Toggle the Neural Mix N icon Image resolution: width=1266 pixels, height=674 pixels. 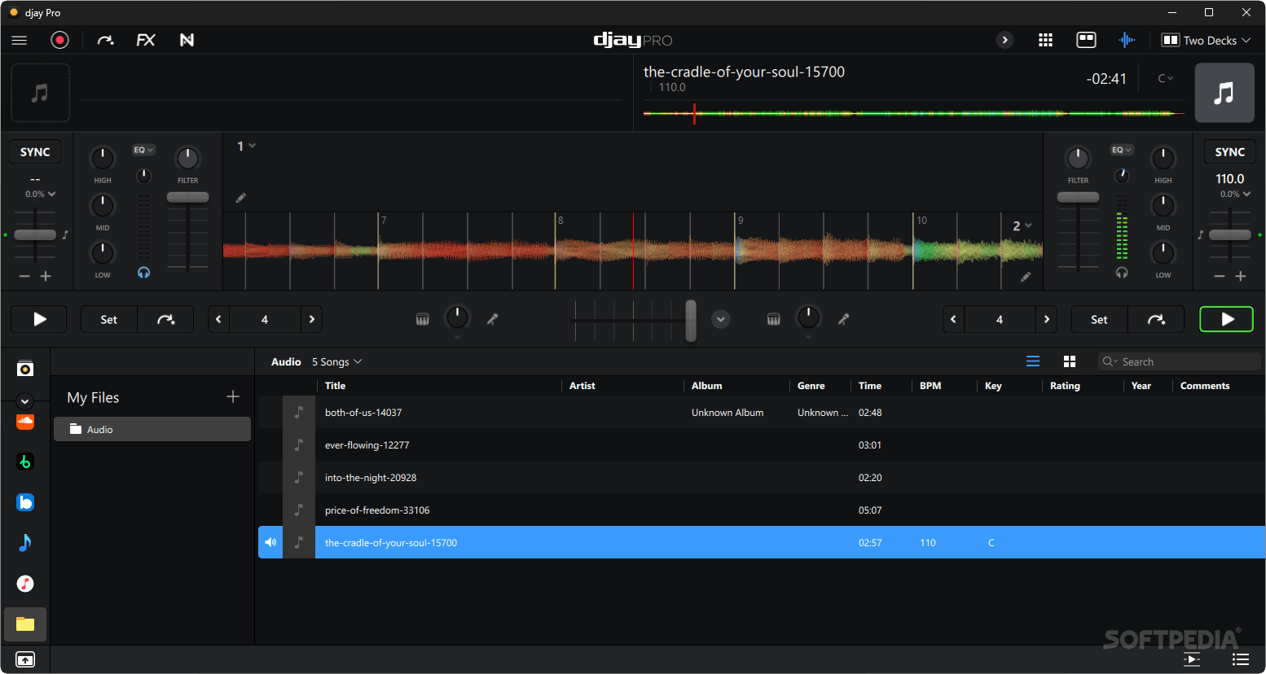click(187, 40)
